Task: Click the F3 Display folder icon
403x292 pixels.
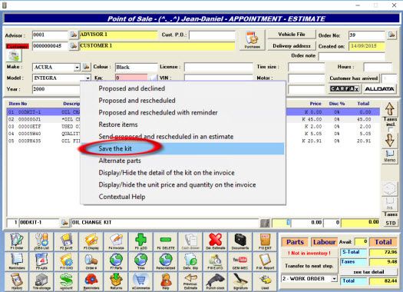Action: pyautogui.click(x=91, y=241)
